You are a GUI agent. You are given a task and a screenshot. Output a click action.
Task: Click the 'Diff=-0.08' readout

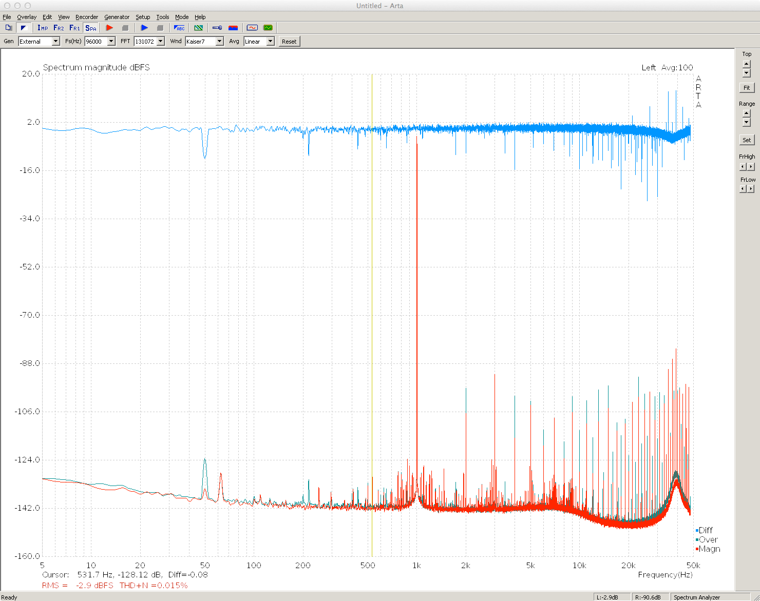coord(188,575)
